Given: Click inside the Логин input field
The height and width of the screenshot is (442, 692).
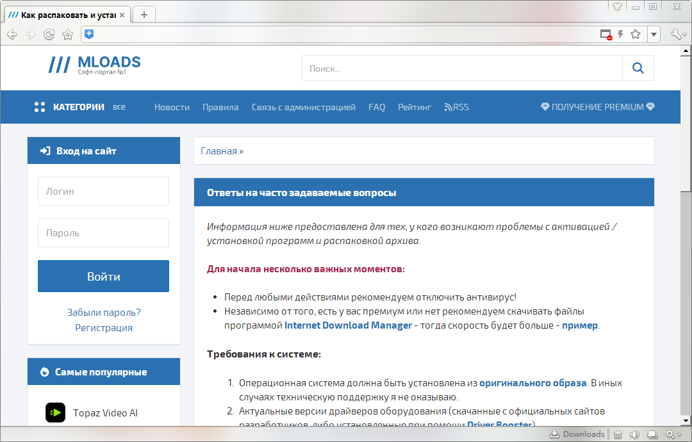Looking at the screenshot, I should point(103,191).
